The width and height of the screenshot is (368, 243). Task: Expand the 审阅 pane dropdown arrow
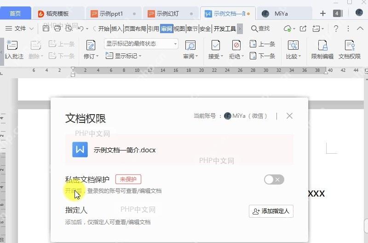197,56
